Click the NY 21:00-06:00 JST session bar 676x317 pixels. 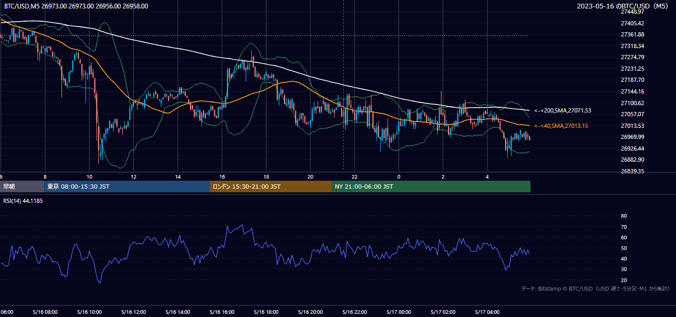tap(431, 187)
